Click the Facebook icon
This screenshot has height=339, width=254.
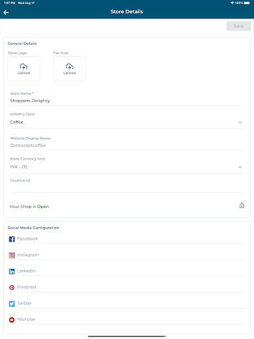[12, 239]
